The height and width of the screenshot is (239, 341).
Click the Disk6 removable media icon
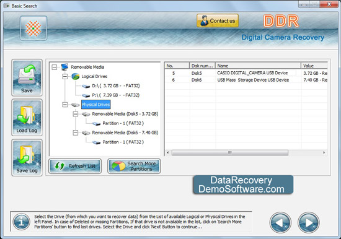pos(86,133)
